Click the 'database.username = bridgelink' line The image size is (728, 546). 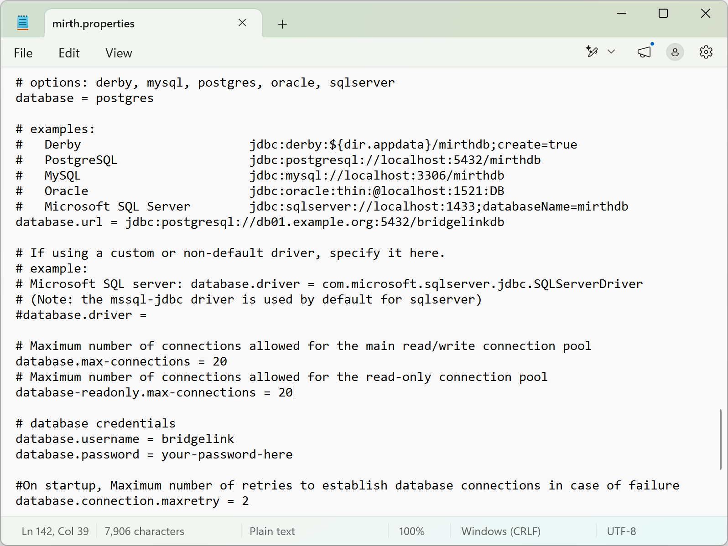point(125,439)
